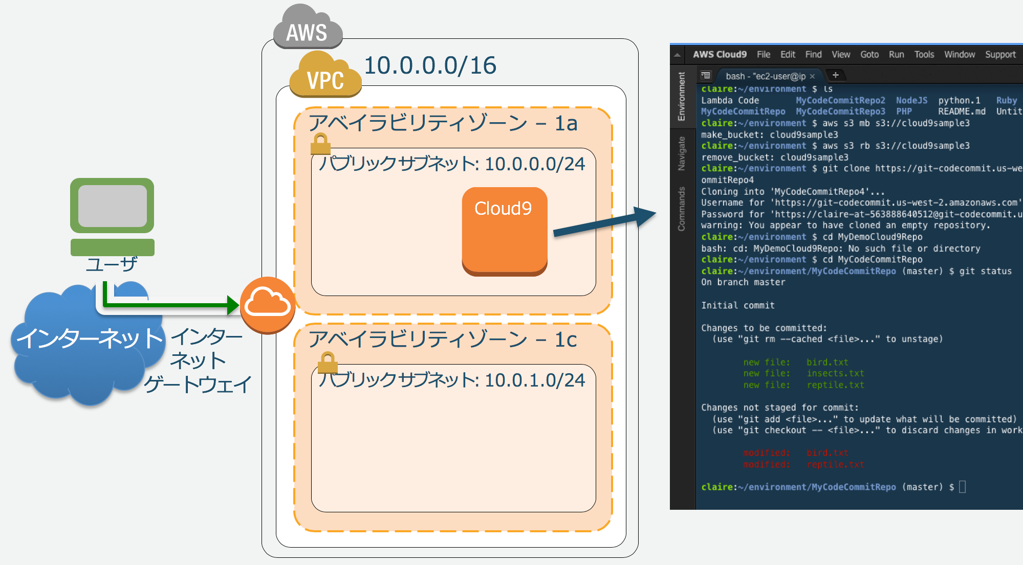Click the orange Cloud9 instance icon
1023x565 pixels.
click(x=505, y=232)
